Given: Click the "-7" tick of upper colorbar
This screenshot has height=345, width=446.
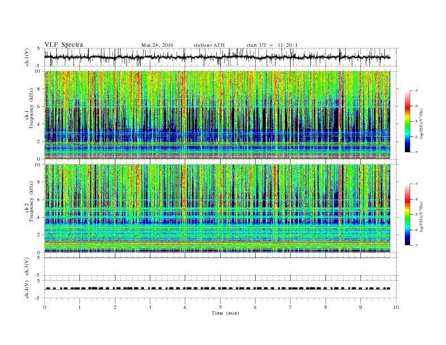Looking at the screenshot, I should 416,152.
